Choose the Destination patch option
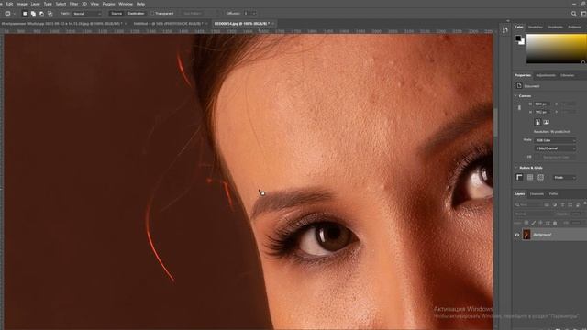The height and width of the screenshot is (330, 587). pyautogui.click(x=136, y=14)
